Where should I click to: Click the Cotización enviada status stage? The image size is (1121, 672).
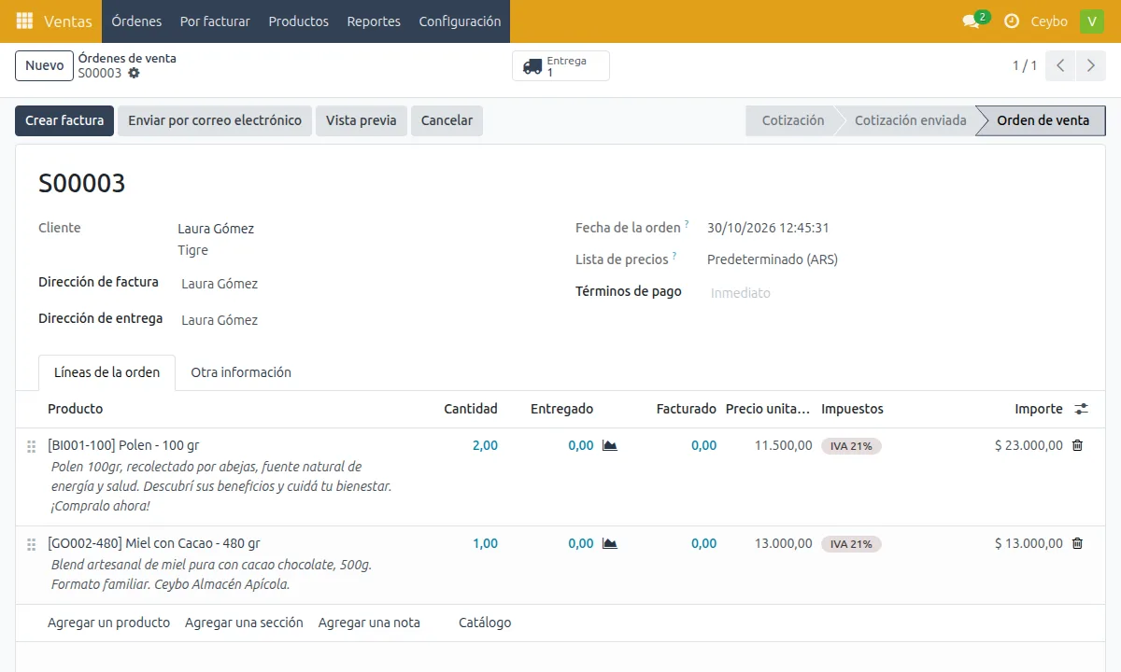910,120
